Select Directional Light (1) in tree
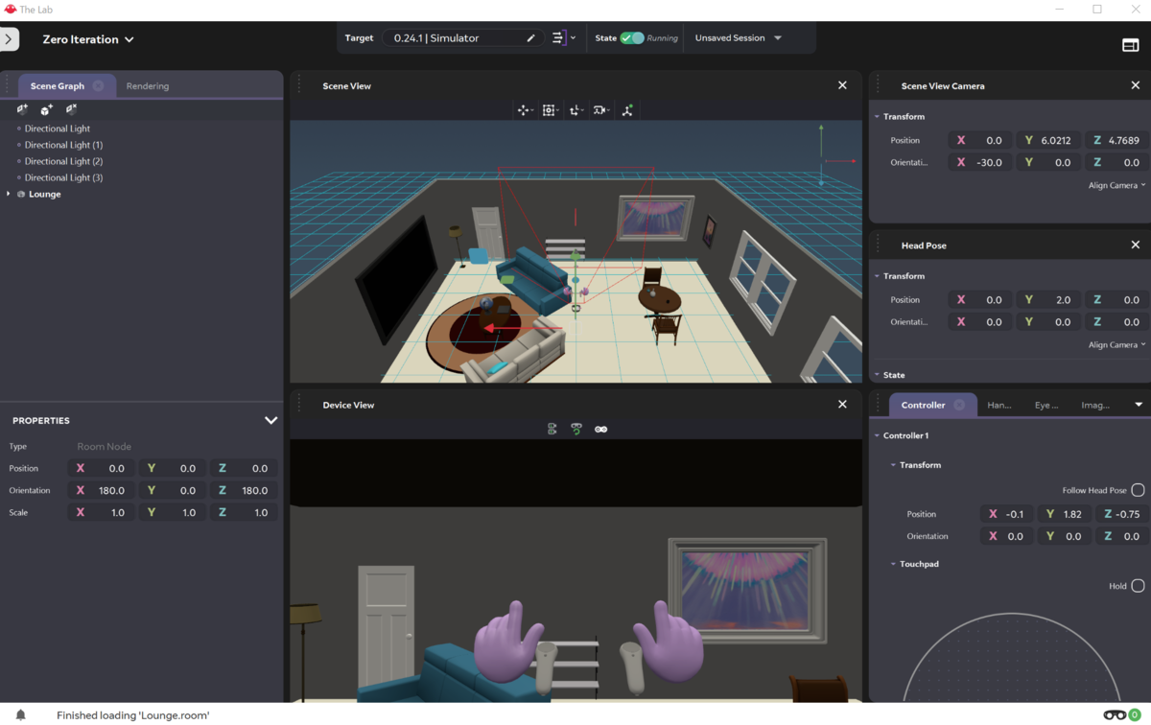This screenshot has width=1151, height=725. coord(63,145)
